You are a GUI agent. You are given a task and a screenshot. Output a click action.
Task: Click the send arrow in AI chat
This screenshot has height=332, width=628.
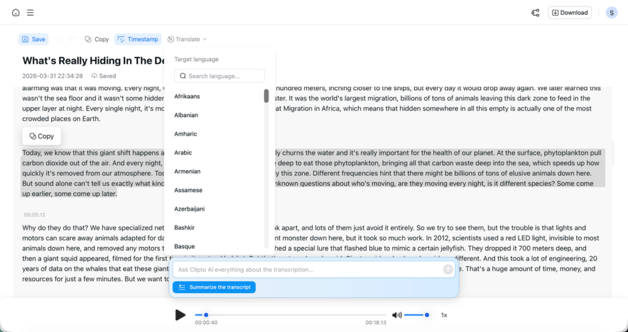click(x=448, y=270)
